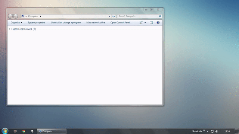Click the Shortcuts toolbar label

197,131
